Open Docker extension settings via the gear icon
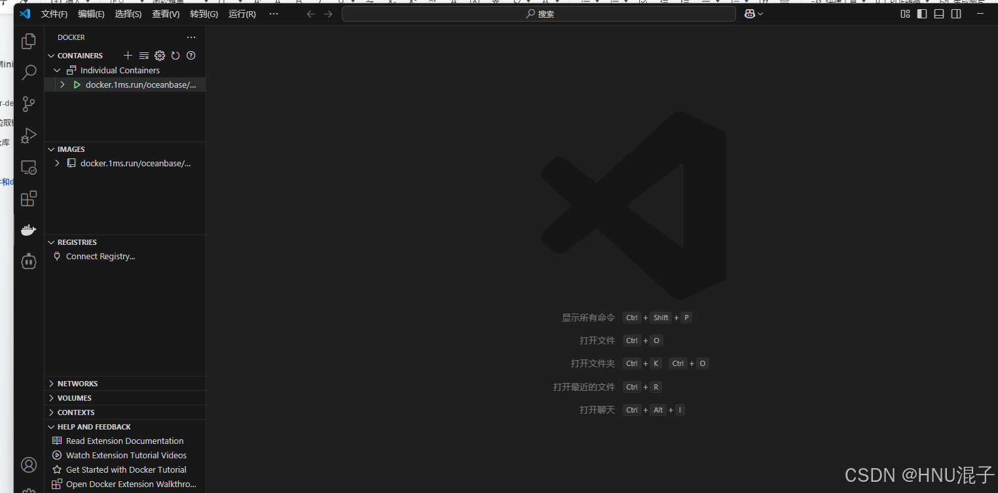Image resolution: width=998 pixels, height=493 pixels. point(160,56)
